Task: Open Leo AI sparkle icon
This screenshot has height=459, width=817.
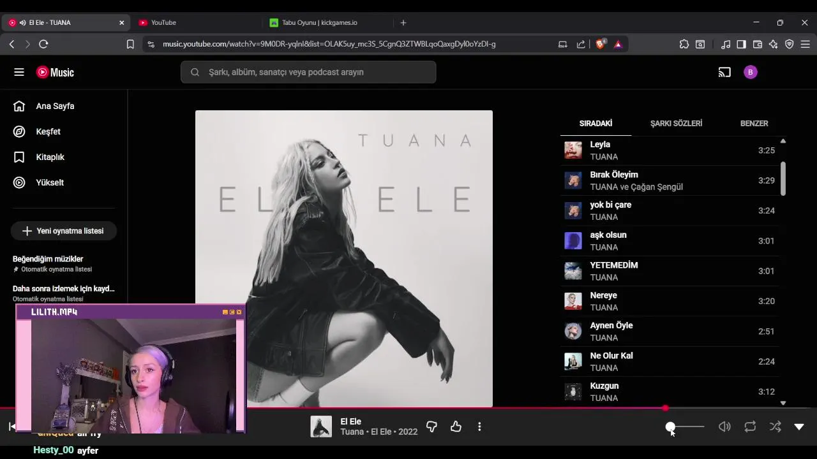Action: tap(774, 44)
